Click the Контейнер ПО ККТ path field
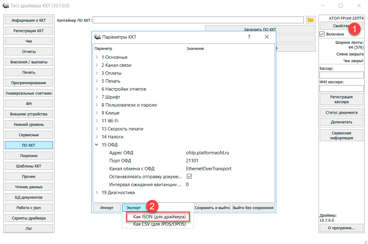Viewport: 368px width, 244px height. click(198, 20)
